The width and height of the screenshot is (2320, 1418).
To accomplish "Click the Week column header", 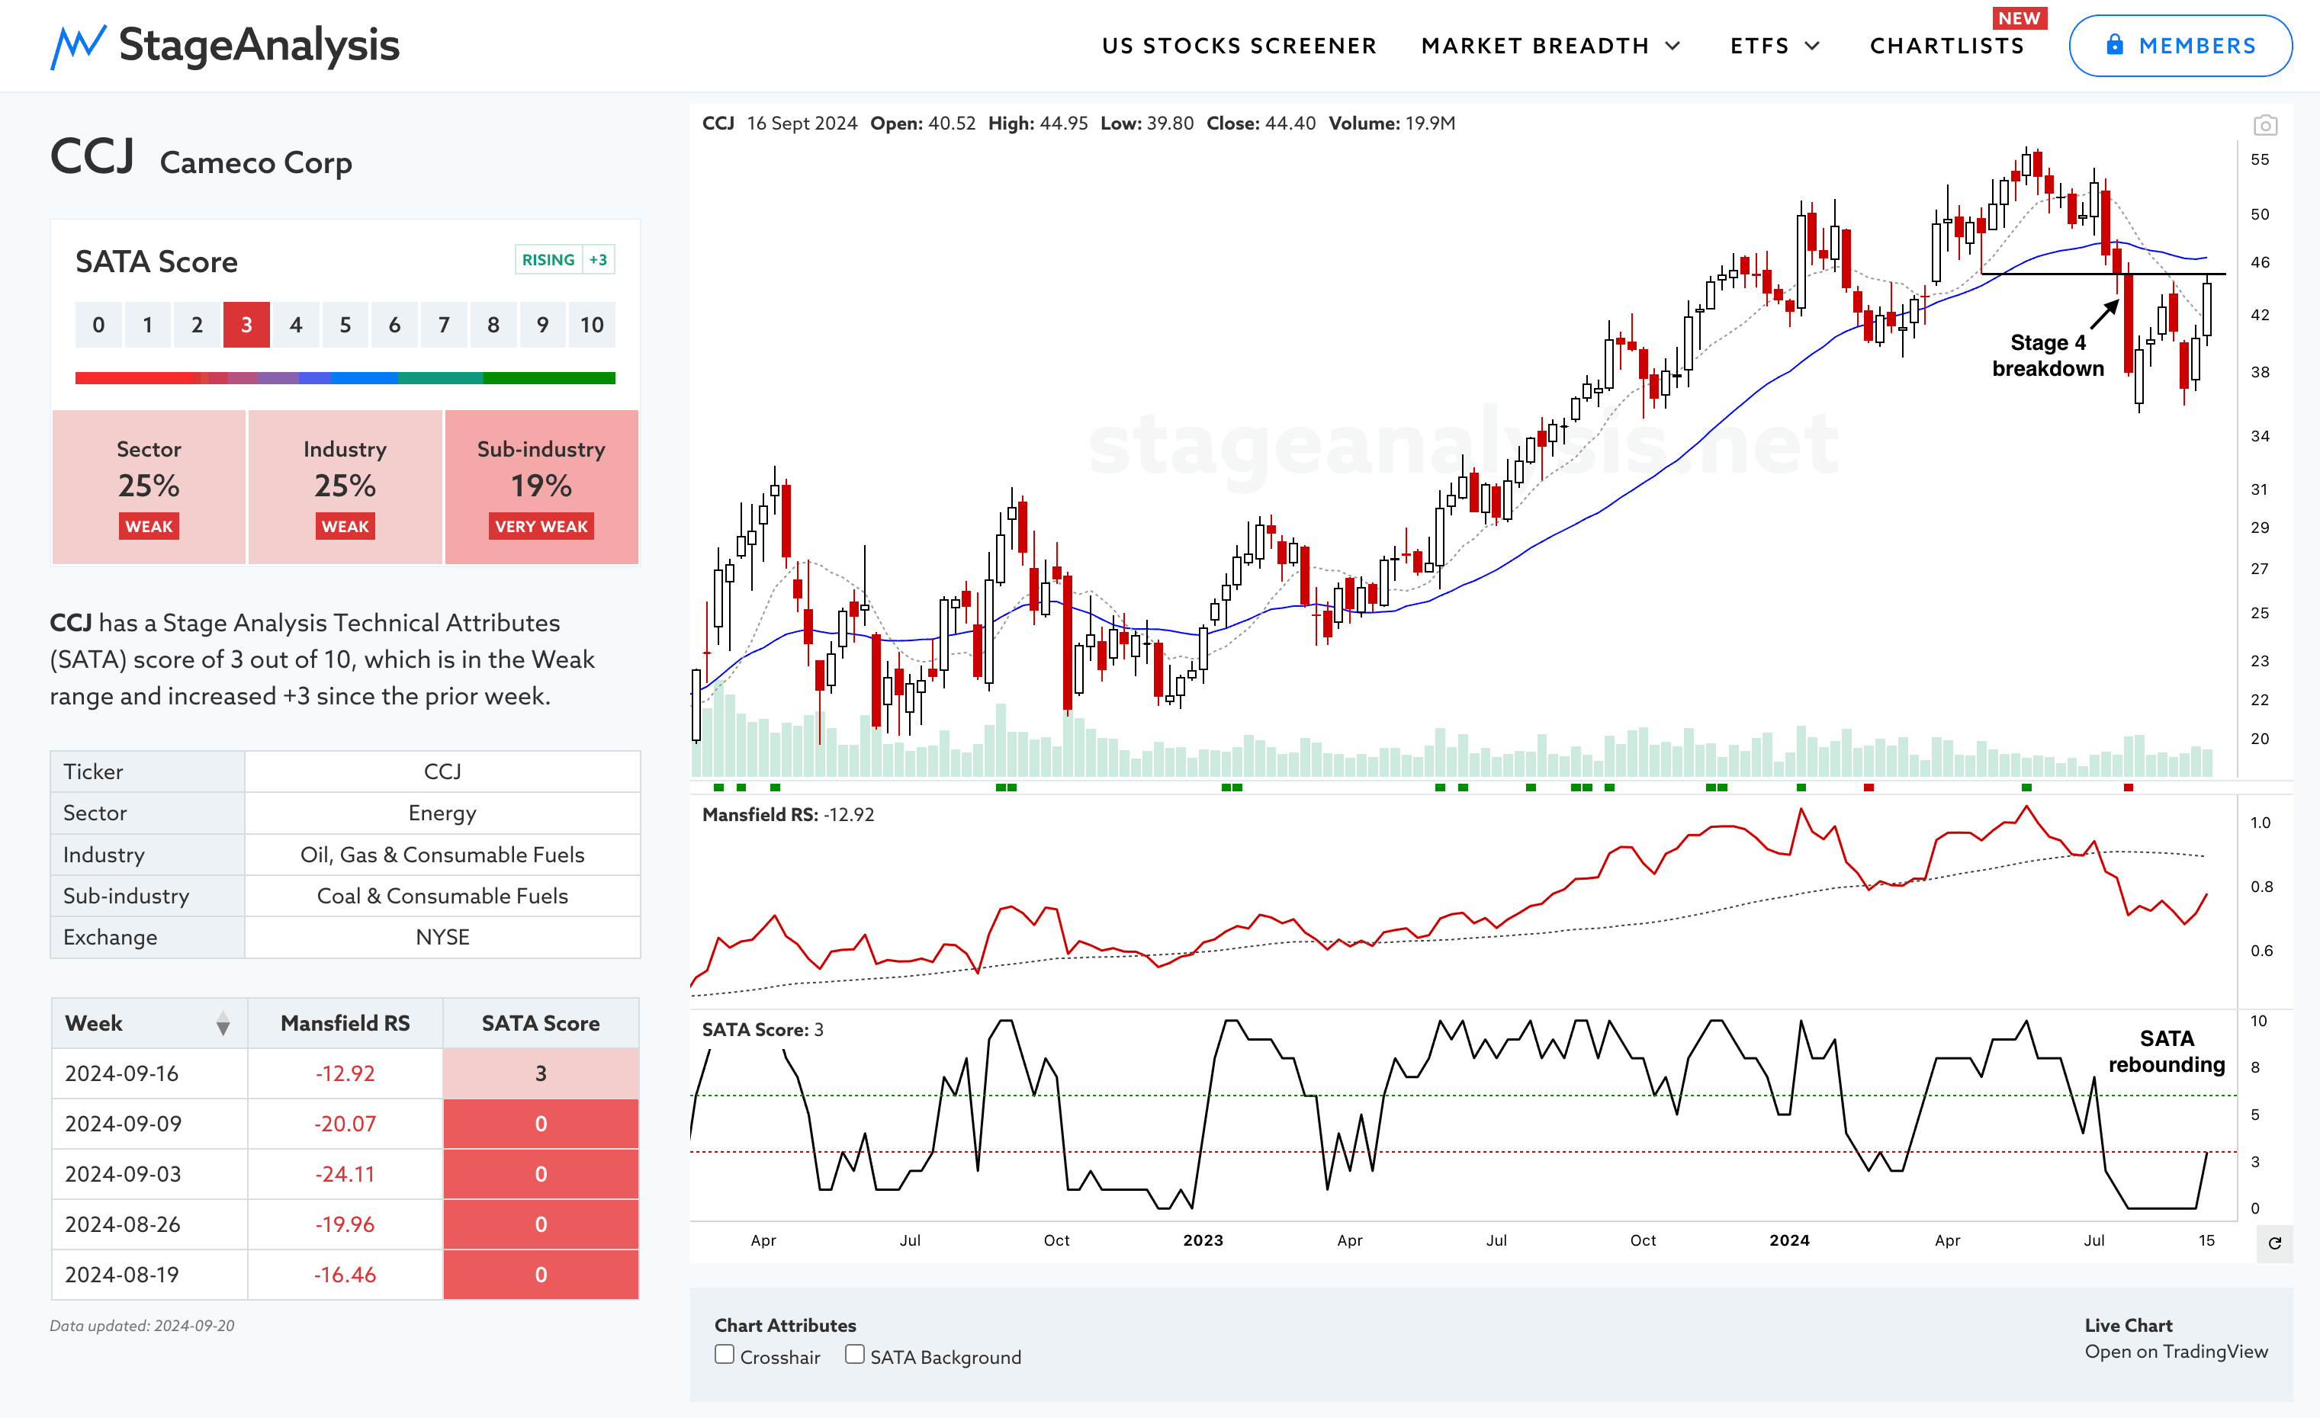I will pyautogui.click(x=149, y=1023).
